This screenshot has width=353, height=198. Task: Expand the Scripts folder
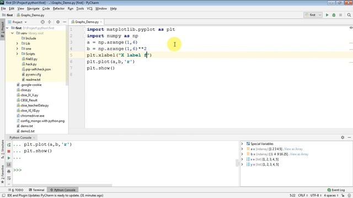tap(17, 54)
